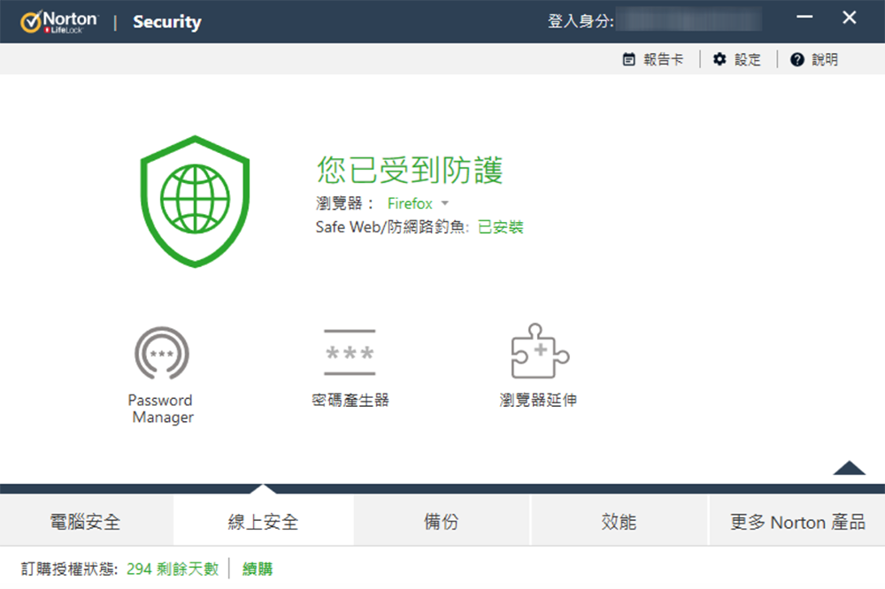The width and height of the screenshot is (885, 589).
Task: Switch to the 電腦安全 tab
Action: point(86,521)
